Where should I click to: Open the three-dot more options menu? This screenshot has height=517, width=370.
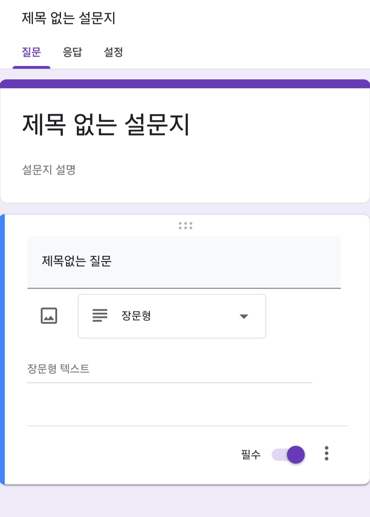point(326,453)
